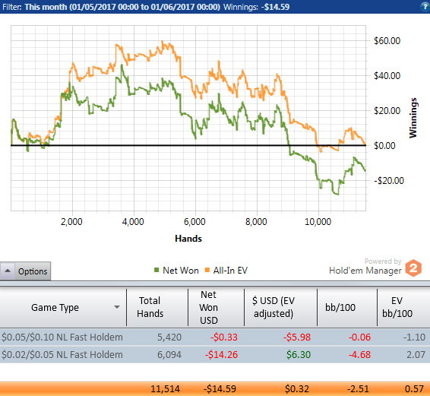Toggle the All-In EV legend square
430x396 pixels.
click(x=207, y=270)
